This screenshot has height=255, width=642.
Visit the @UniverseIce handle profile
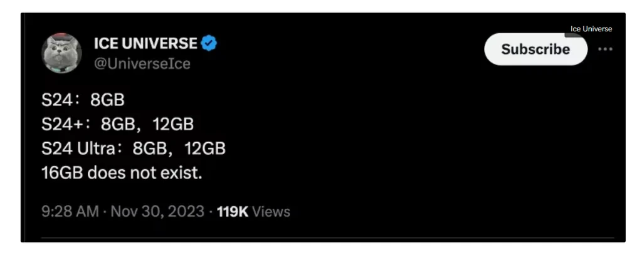click(142, 64)
